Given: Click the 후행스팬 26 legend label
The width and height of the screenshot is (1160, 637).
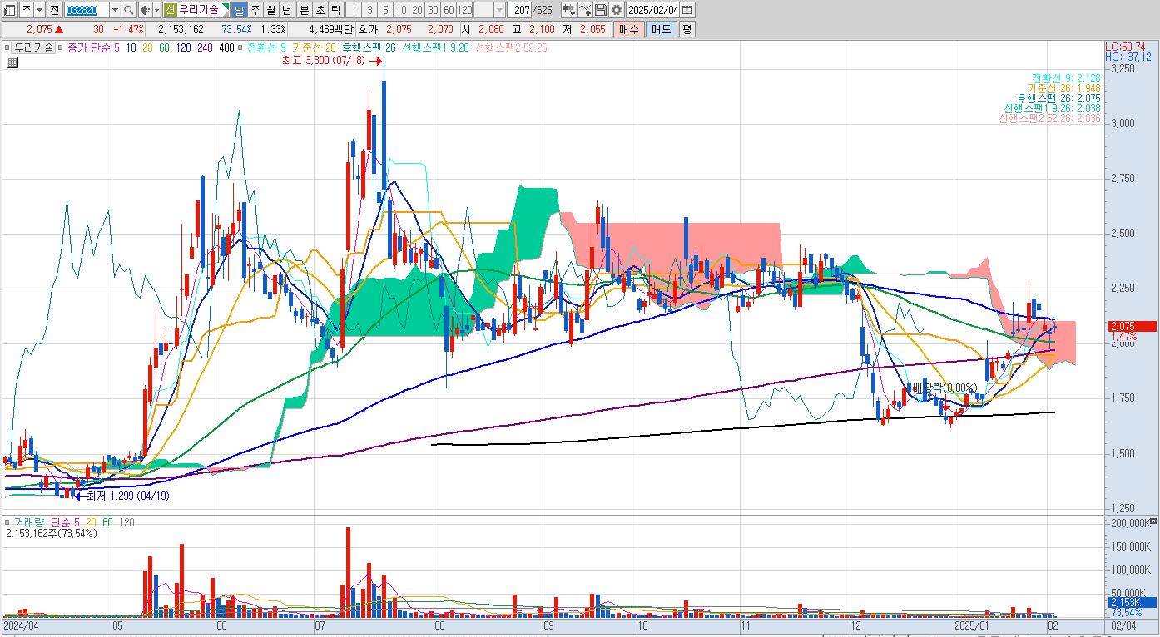Looking at the screenshot, I should tap(369, 47).
